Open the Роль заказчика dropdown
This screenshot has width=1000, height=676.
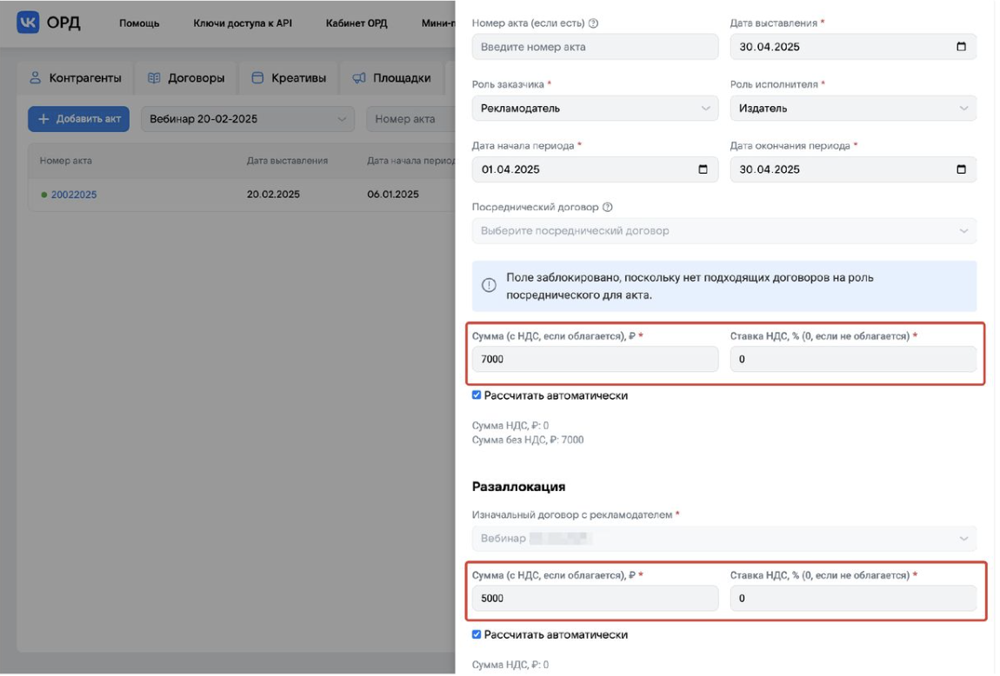[594, 108]
